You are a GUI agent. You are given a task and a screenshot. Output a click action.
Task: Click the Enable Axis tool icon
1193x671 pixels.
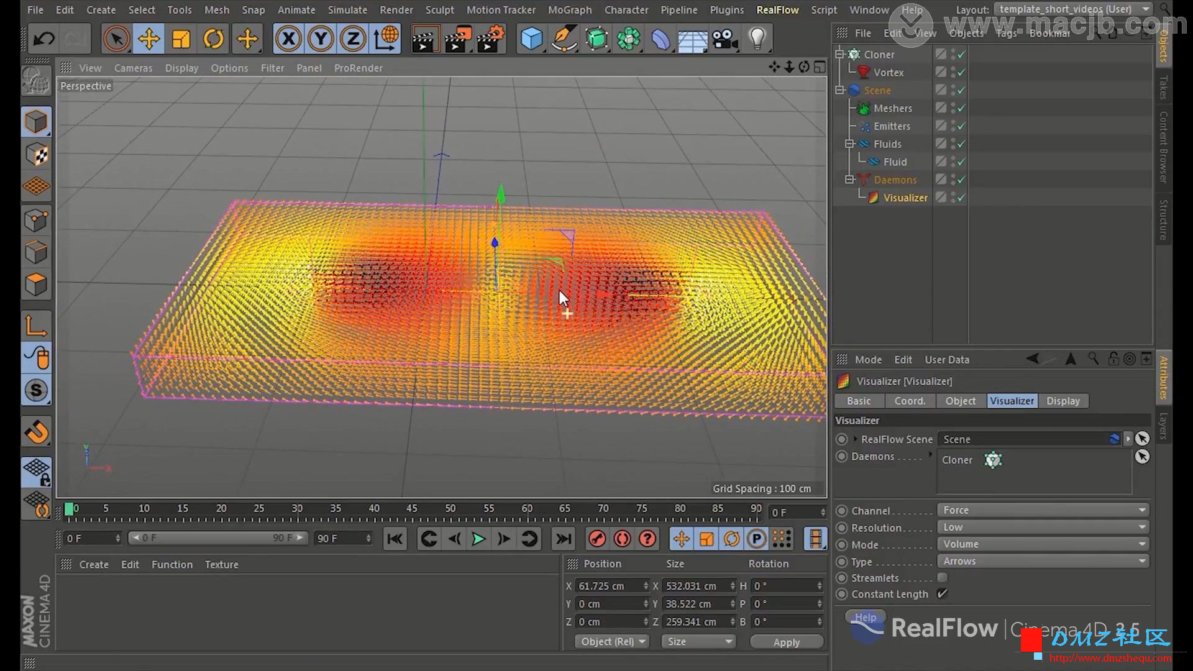pos(36,325)
